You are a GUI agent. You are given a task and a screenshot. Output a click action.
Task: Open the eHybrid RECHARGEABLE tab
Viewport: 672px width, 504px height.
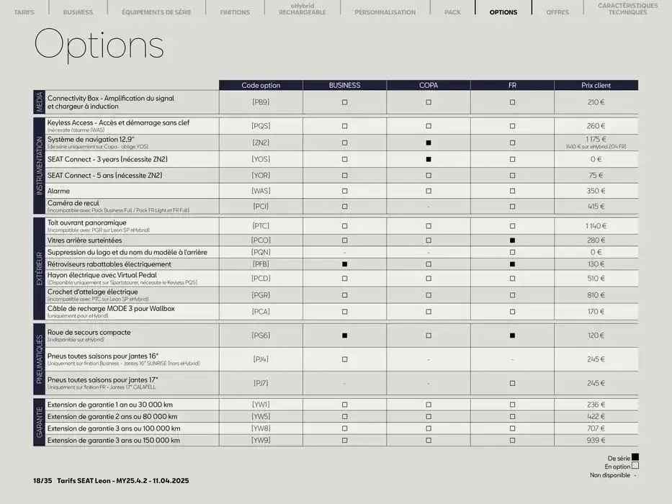301,9
